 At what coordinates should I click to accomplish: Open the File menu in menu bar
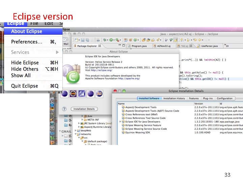[34, 24]
